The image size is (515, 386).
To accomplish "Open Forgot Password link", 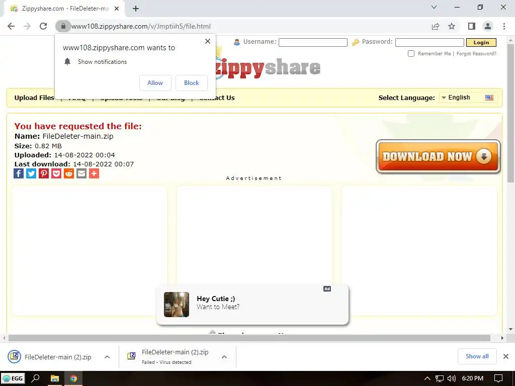I will tap(476, 53).
